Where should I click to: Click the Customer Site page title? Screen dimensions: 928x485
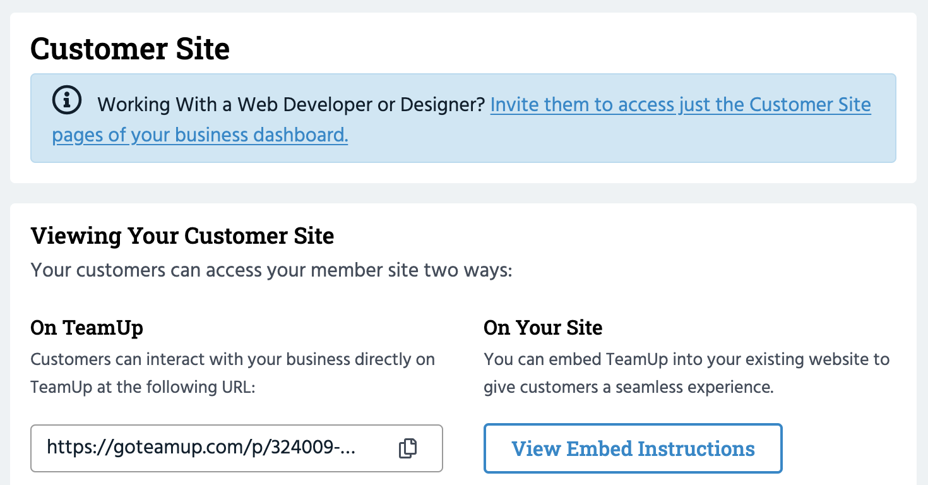(130, 49)
